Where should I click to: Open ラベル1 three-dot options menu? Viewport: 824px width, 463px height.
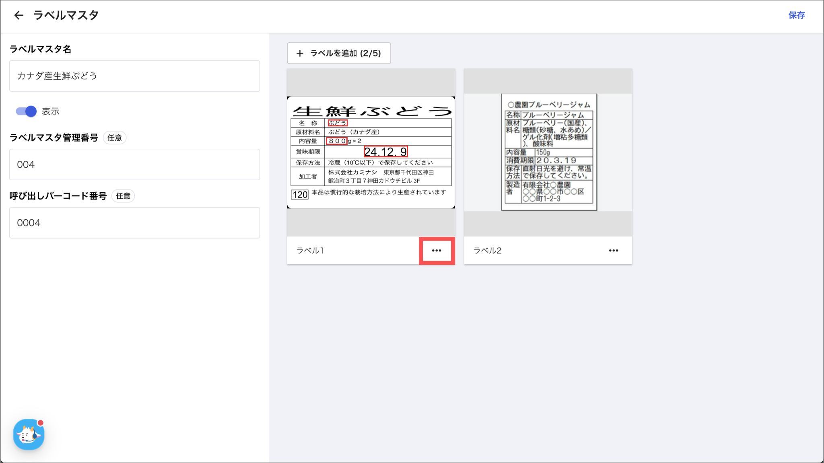437,251
